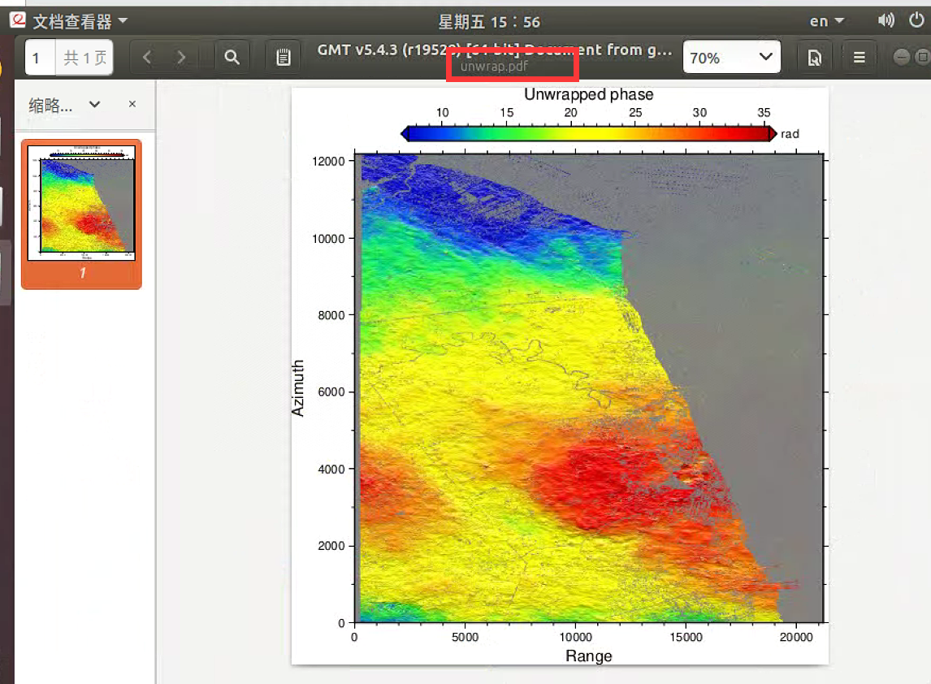Click the volume speaker icon
Image resolution: width=931 pixels, height=684 pixels.
click(x=886, y=21)
